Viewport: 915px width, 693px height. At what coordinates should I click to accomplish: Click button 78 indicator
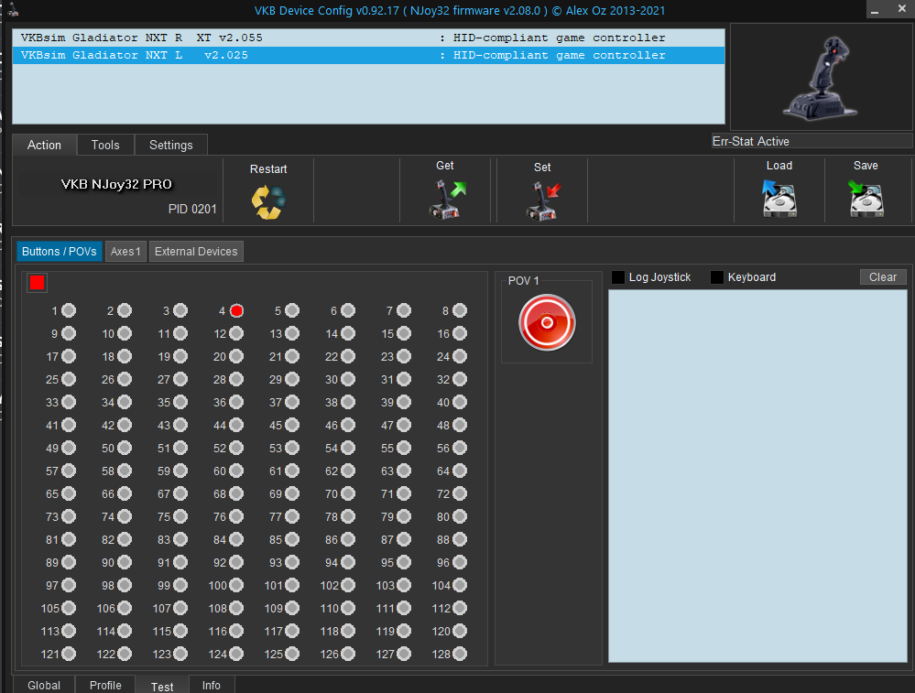[x=348, y=517]
